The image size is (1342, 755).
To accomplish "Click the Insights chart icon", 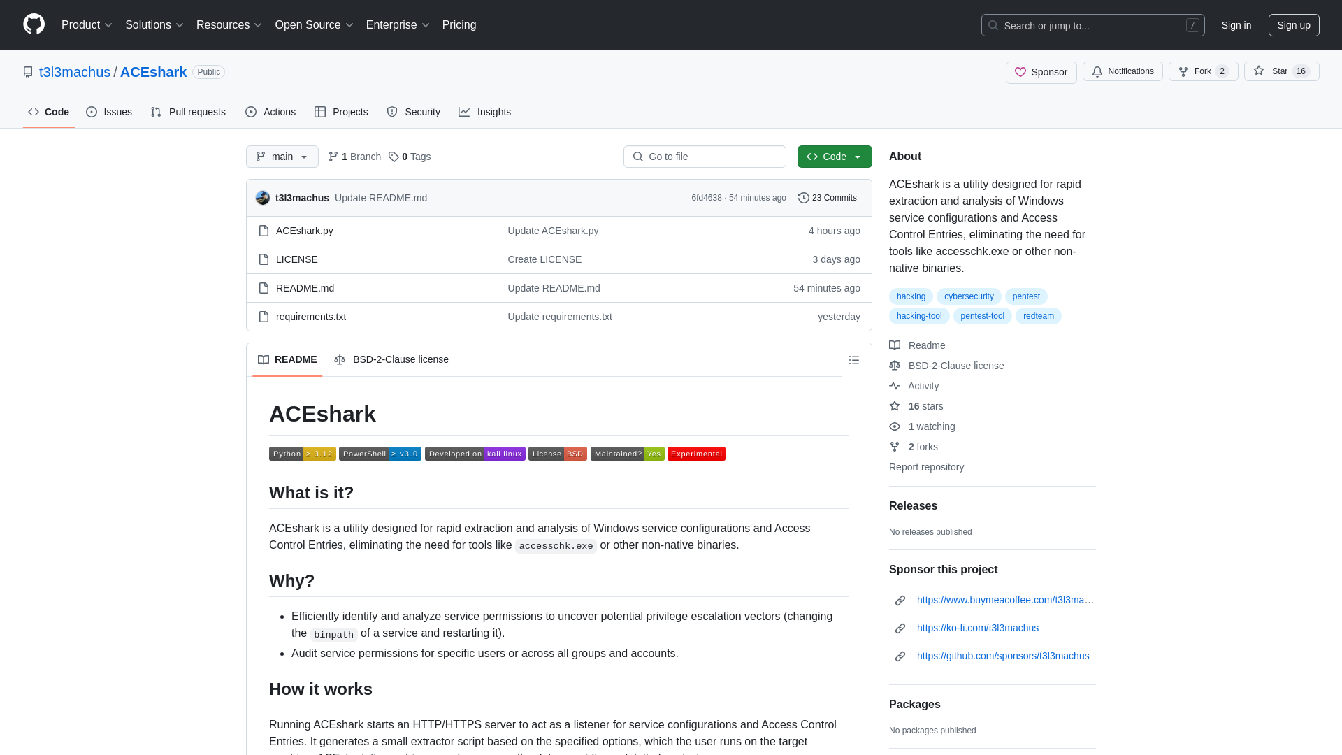I will 465,112.
